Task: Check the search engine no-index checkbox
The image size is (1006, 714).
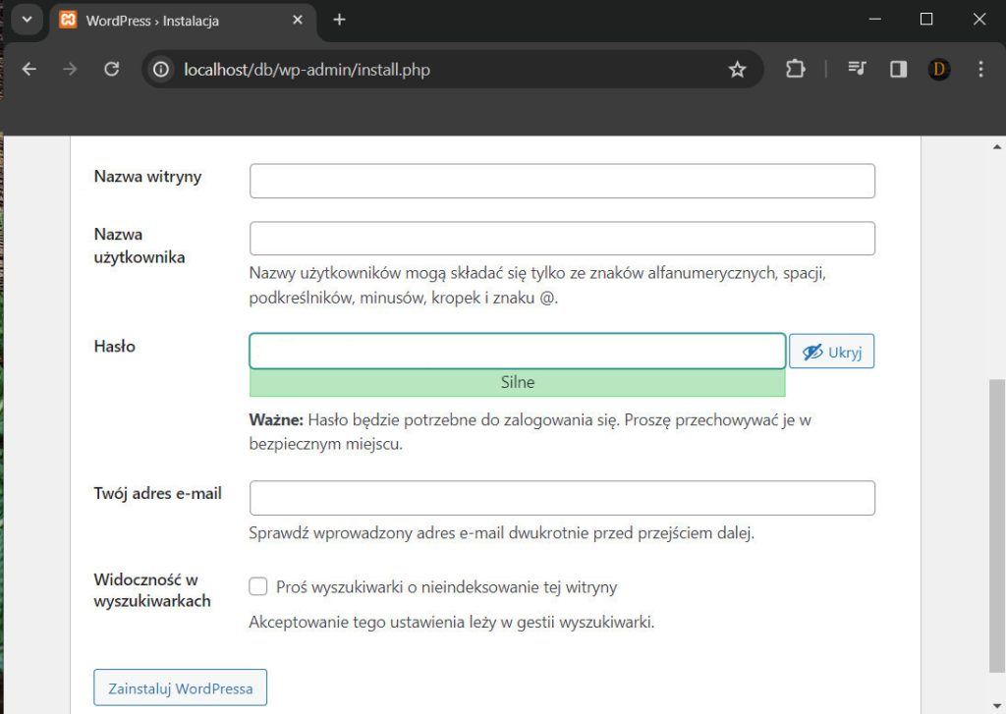Action: [258, 587]
